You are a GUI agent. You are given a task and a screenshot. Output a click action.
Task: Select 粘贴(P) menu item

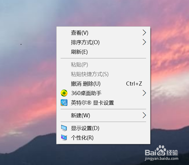pos(103,65)
